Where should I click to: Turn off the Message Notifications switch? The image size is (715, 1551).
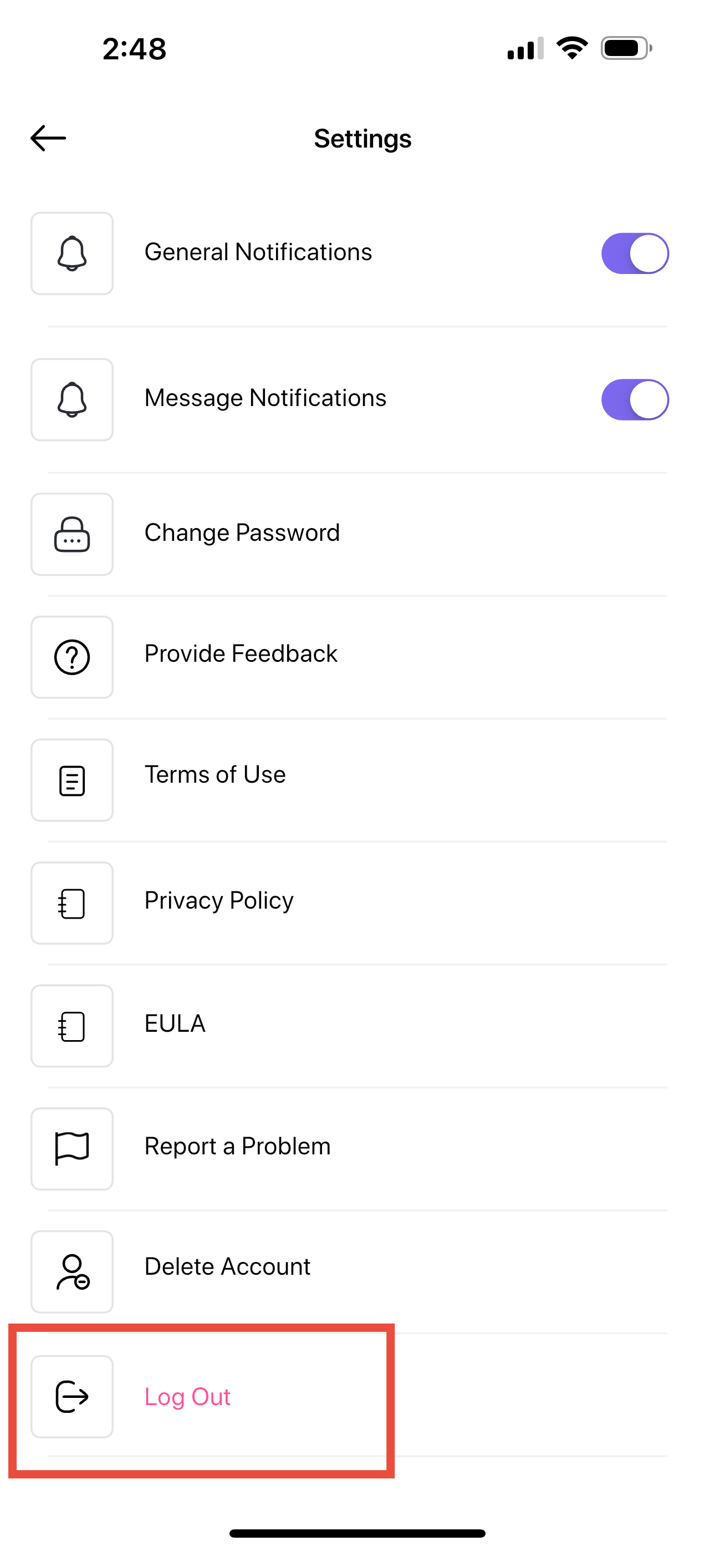[x=635, y=400]
